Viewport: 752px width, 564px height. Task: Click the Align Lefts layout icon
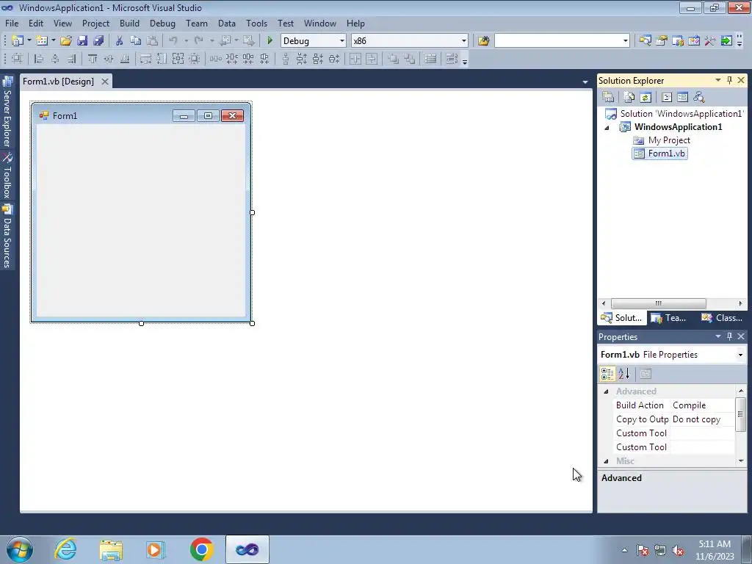point(39,59)
